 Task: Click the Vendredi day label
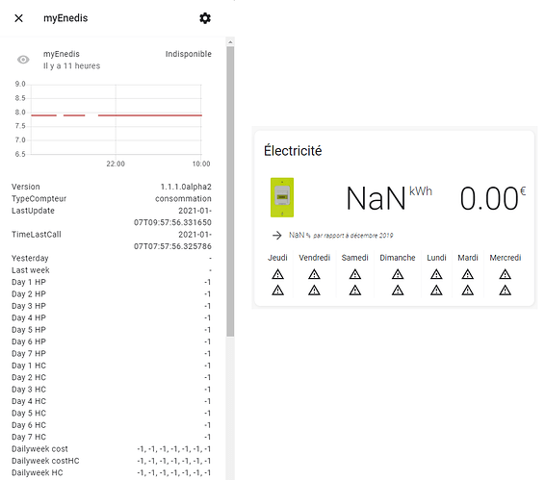314,258
